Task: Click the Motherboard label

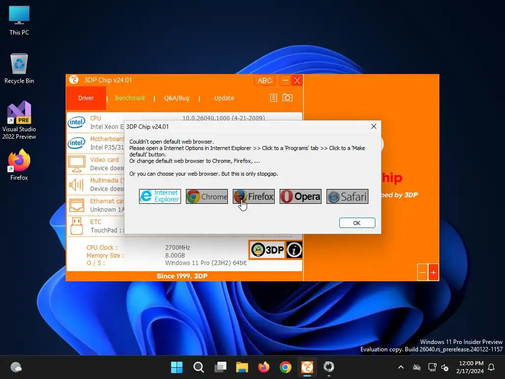Action: [107, 139]
